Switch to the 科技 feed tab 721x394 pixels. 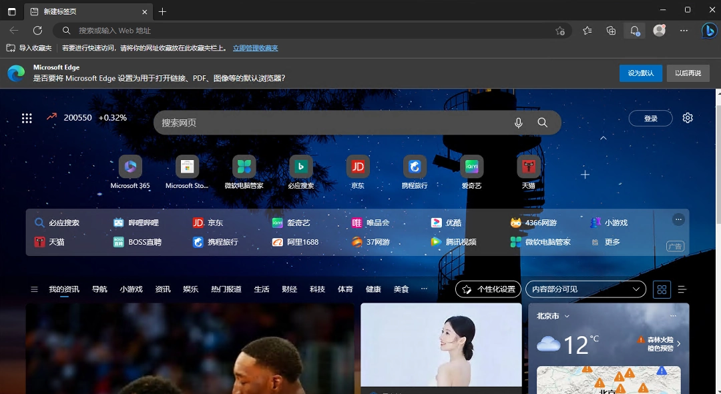pyautogui.click(x=317, y=289)
